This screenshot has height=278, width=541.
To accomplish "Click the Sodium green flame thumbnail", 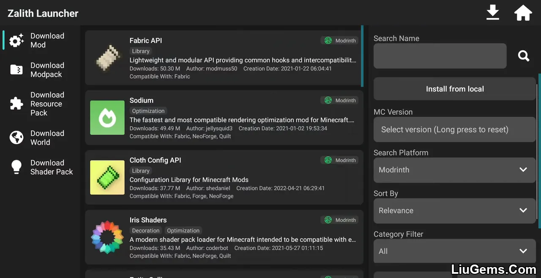I will pyautogui.click(x=107, y=118).
